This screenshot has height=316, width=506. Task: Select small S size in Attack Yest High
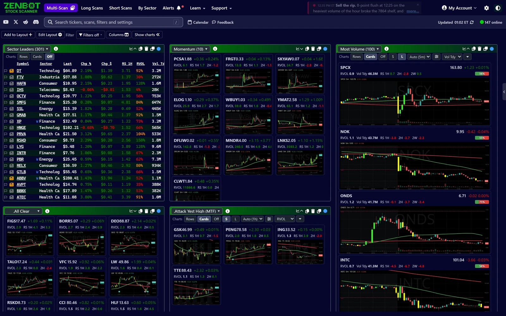[226, 219]
